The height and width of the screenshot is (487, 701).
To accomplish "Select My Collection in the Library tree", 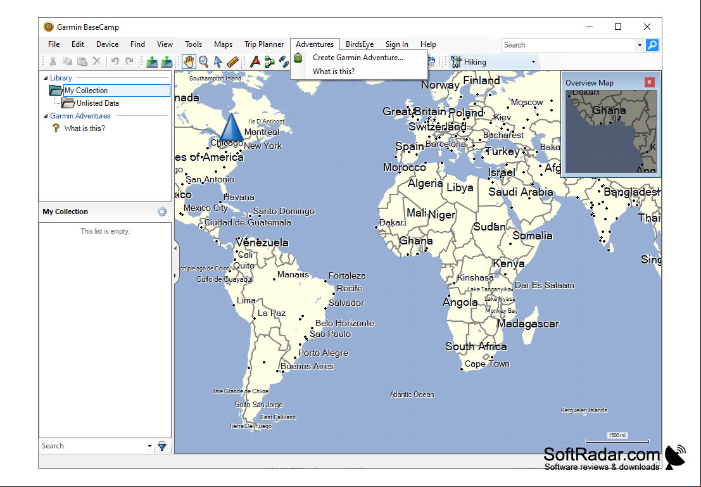I will tap(117, 91).
